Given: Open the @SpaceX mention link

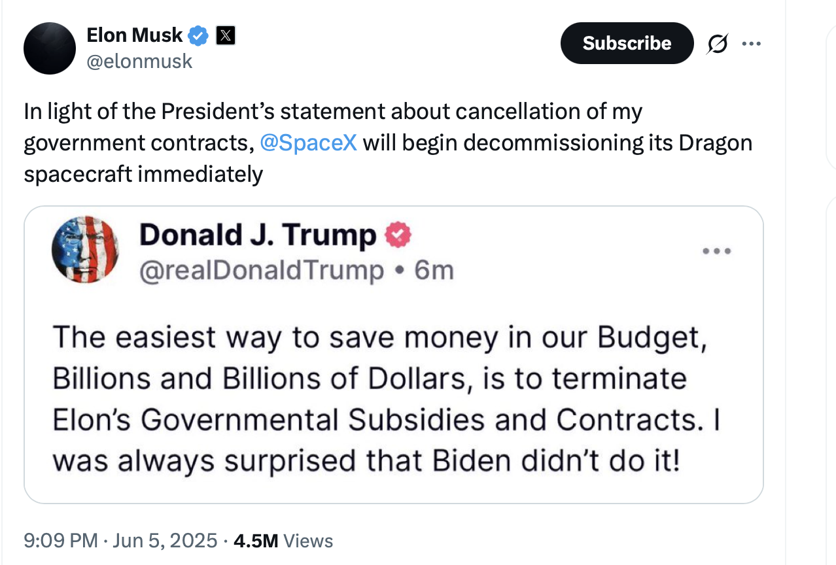Looking at the screenshot, I should (x=308, y=143).
